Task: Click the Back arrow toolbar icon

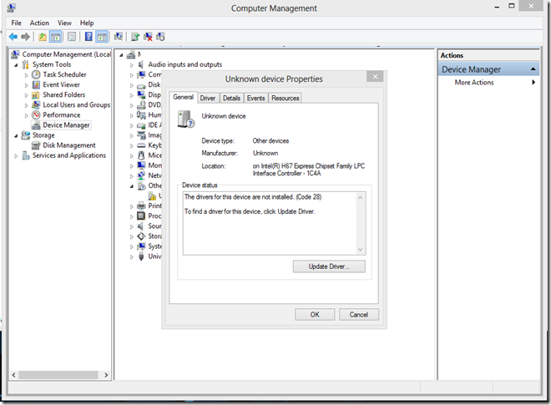Action: pos(13,37)
